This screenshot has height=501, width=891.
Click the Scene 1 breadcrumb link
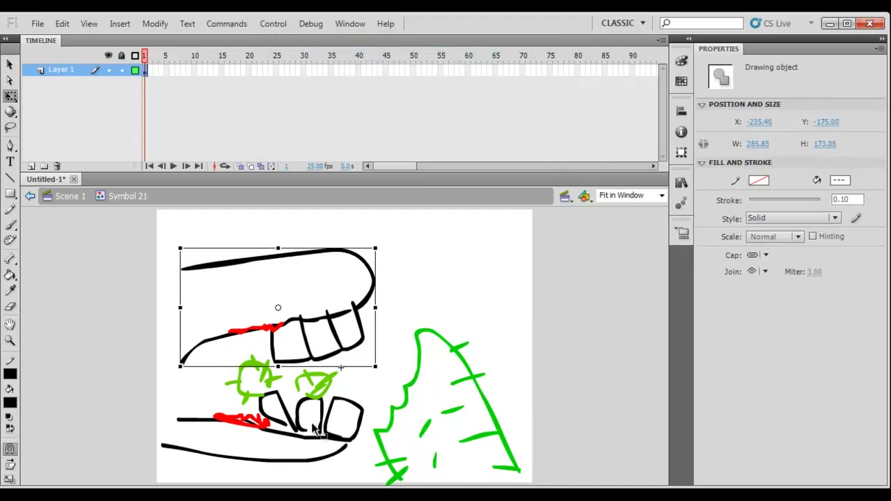click(x=64, y=196)
